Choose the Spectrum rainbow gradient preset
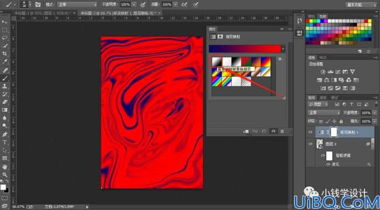The image size is (380, 210). coord(217,82)
